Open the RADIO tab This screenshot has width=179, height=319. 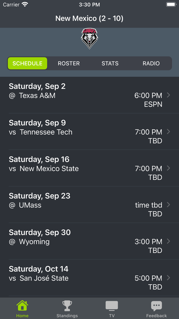pos(151,63)
